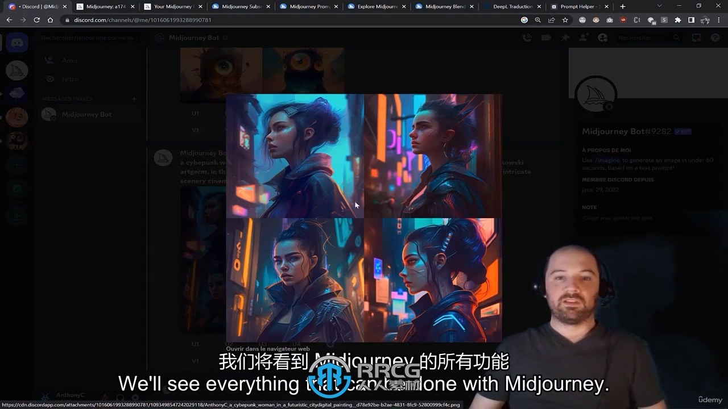Click Ouvrir dans le navigateur web link
This screenshot has height=409, width=728.
point(267,349)
